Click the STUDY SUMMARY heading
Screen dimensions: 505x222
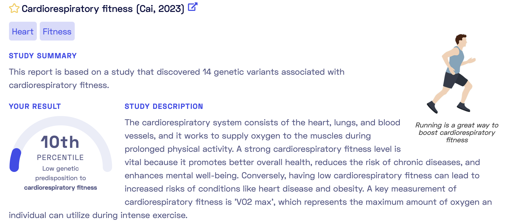pyautogui.click(x=43, y=56)
